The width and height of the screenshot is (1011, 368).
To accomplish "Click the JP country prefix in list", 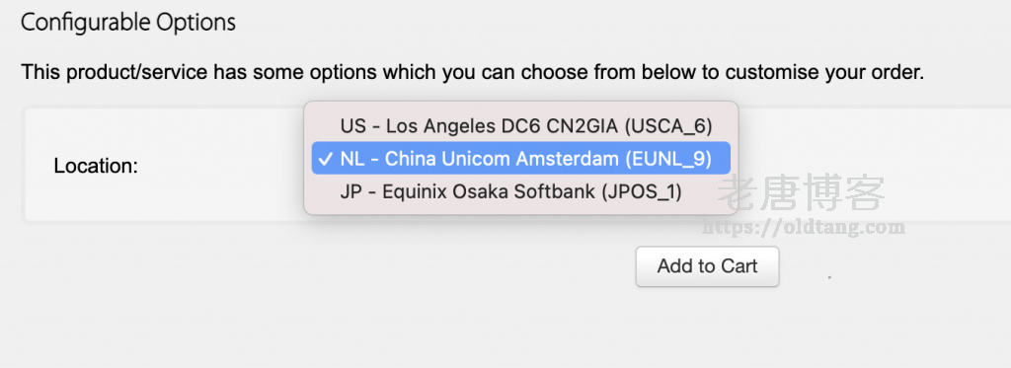I will pyautogui.click(x=351, y=191).
